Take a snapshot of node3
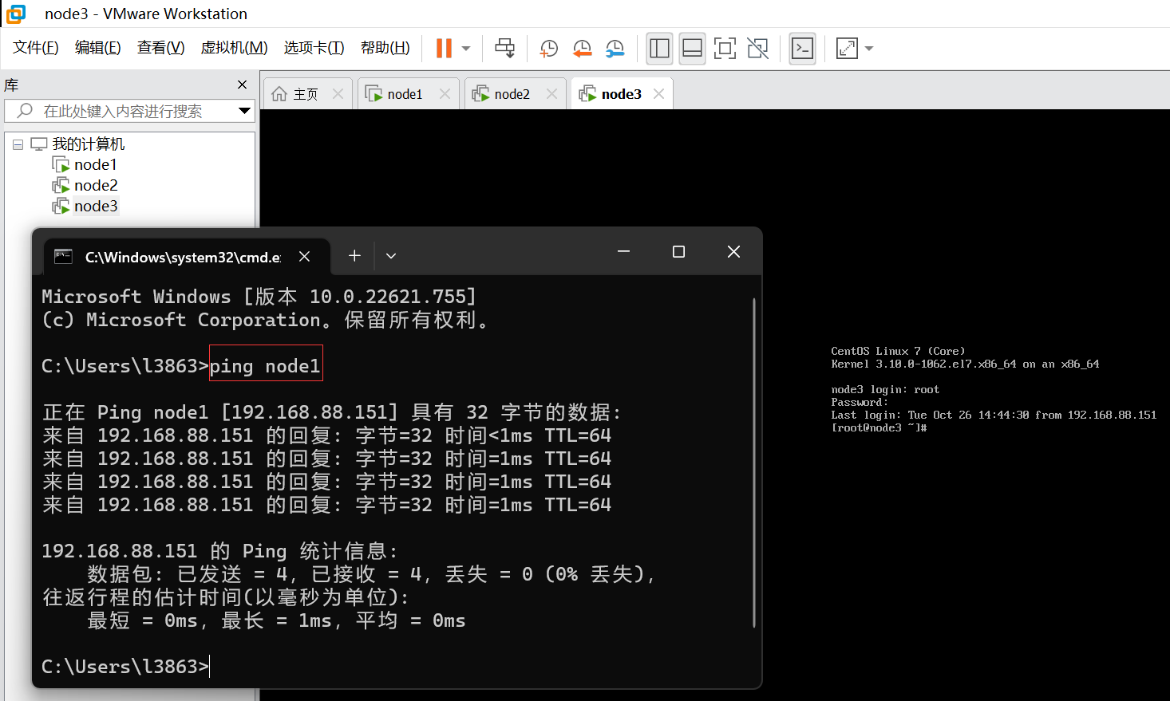 coord(548,49)
